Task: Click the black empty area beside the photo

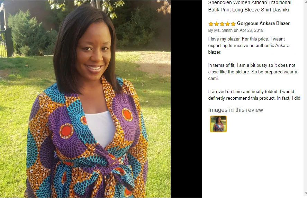Action: coord(186,99)
